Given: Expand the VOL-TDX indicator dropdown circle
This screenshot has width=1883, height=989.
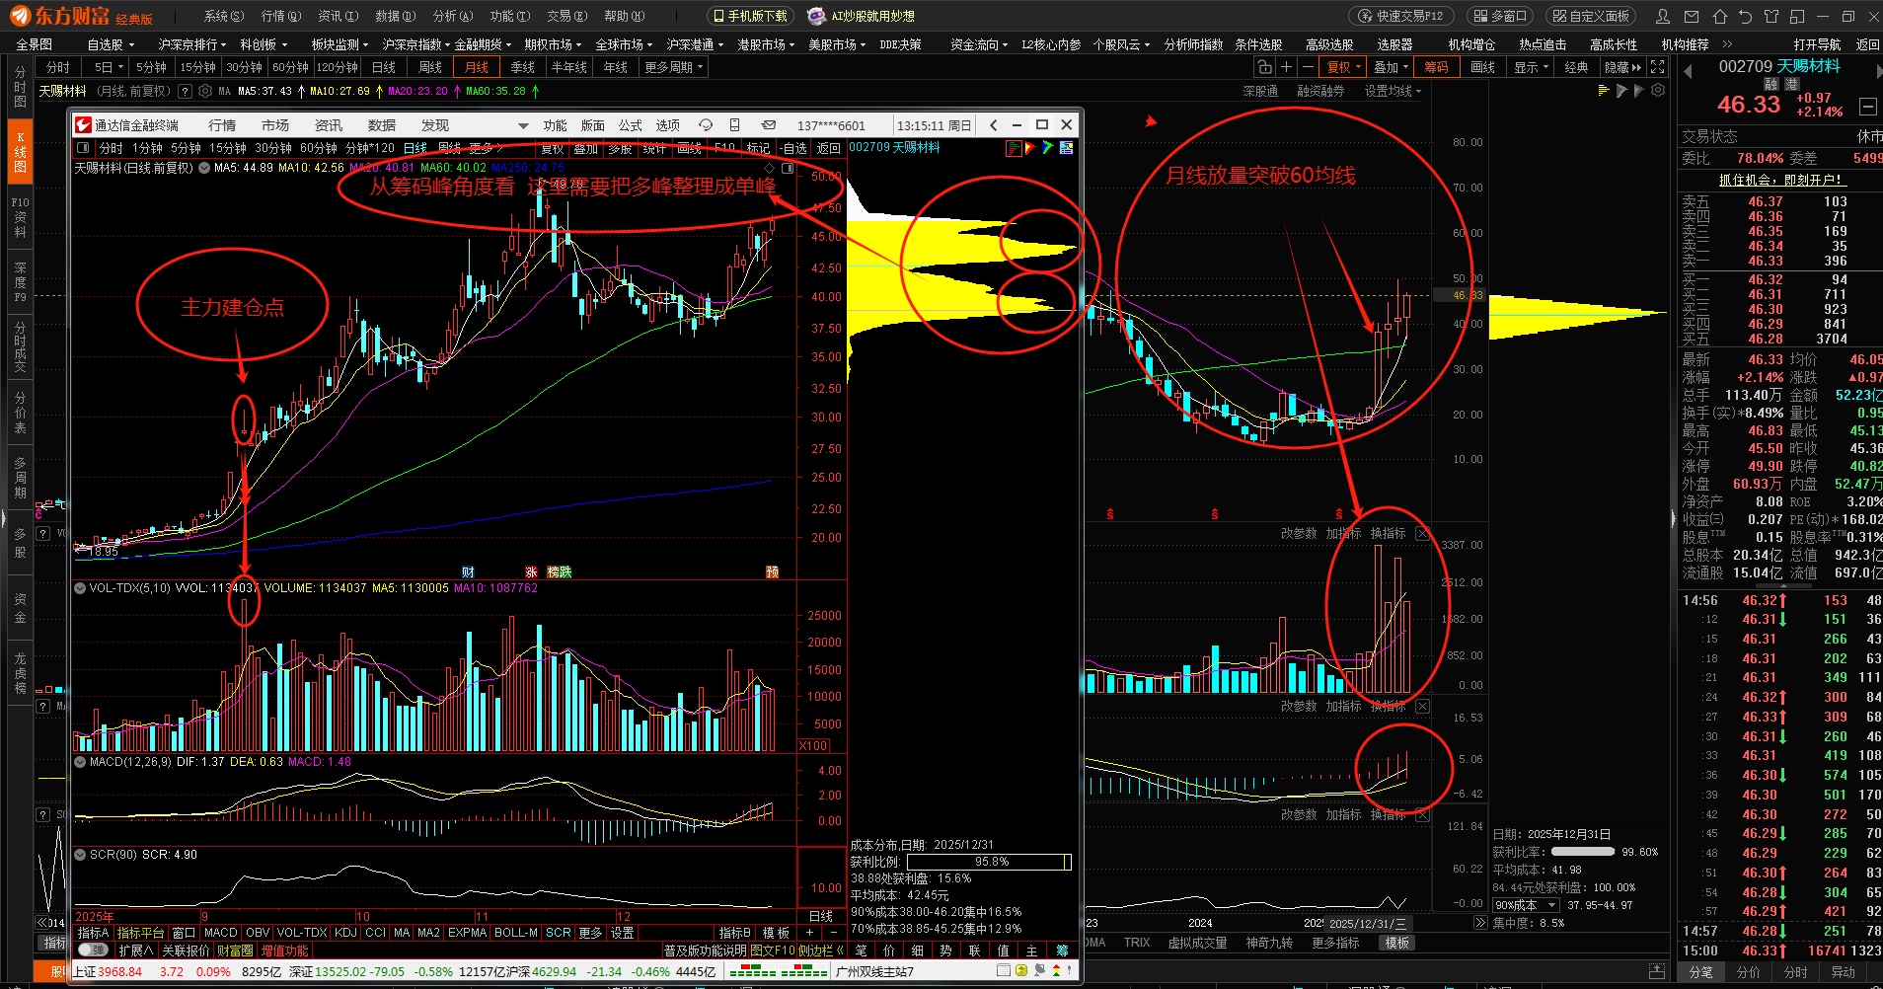Looking at the screenshot, I should pos(80,587).
